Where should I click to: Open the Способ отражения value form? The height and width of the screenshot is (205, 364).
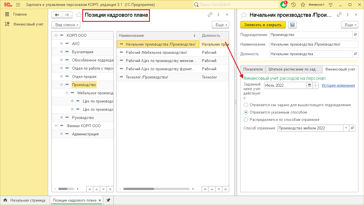(352, 128)
